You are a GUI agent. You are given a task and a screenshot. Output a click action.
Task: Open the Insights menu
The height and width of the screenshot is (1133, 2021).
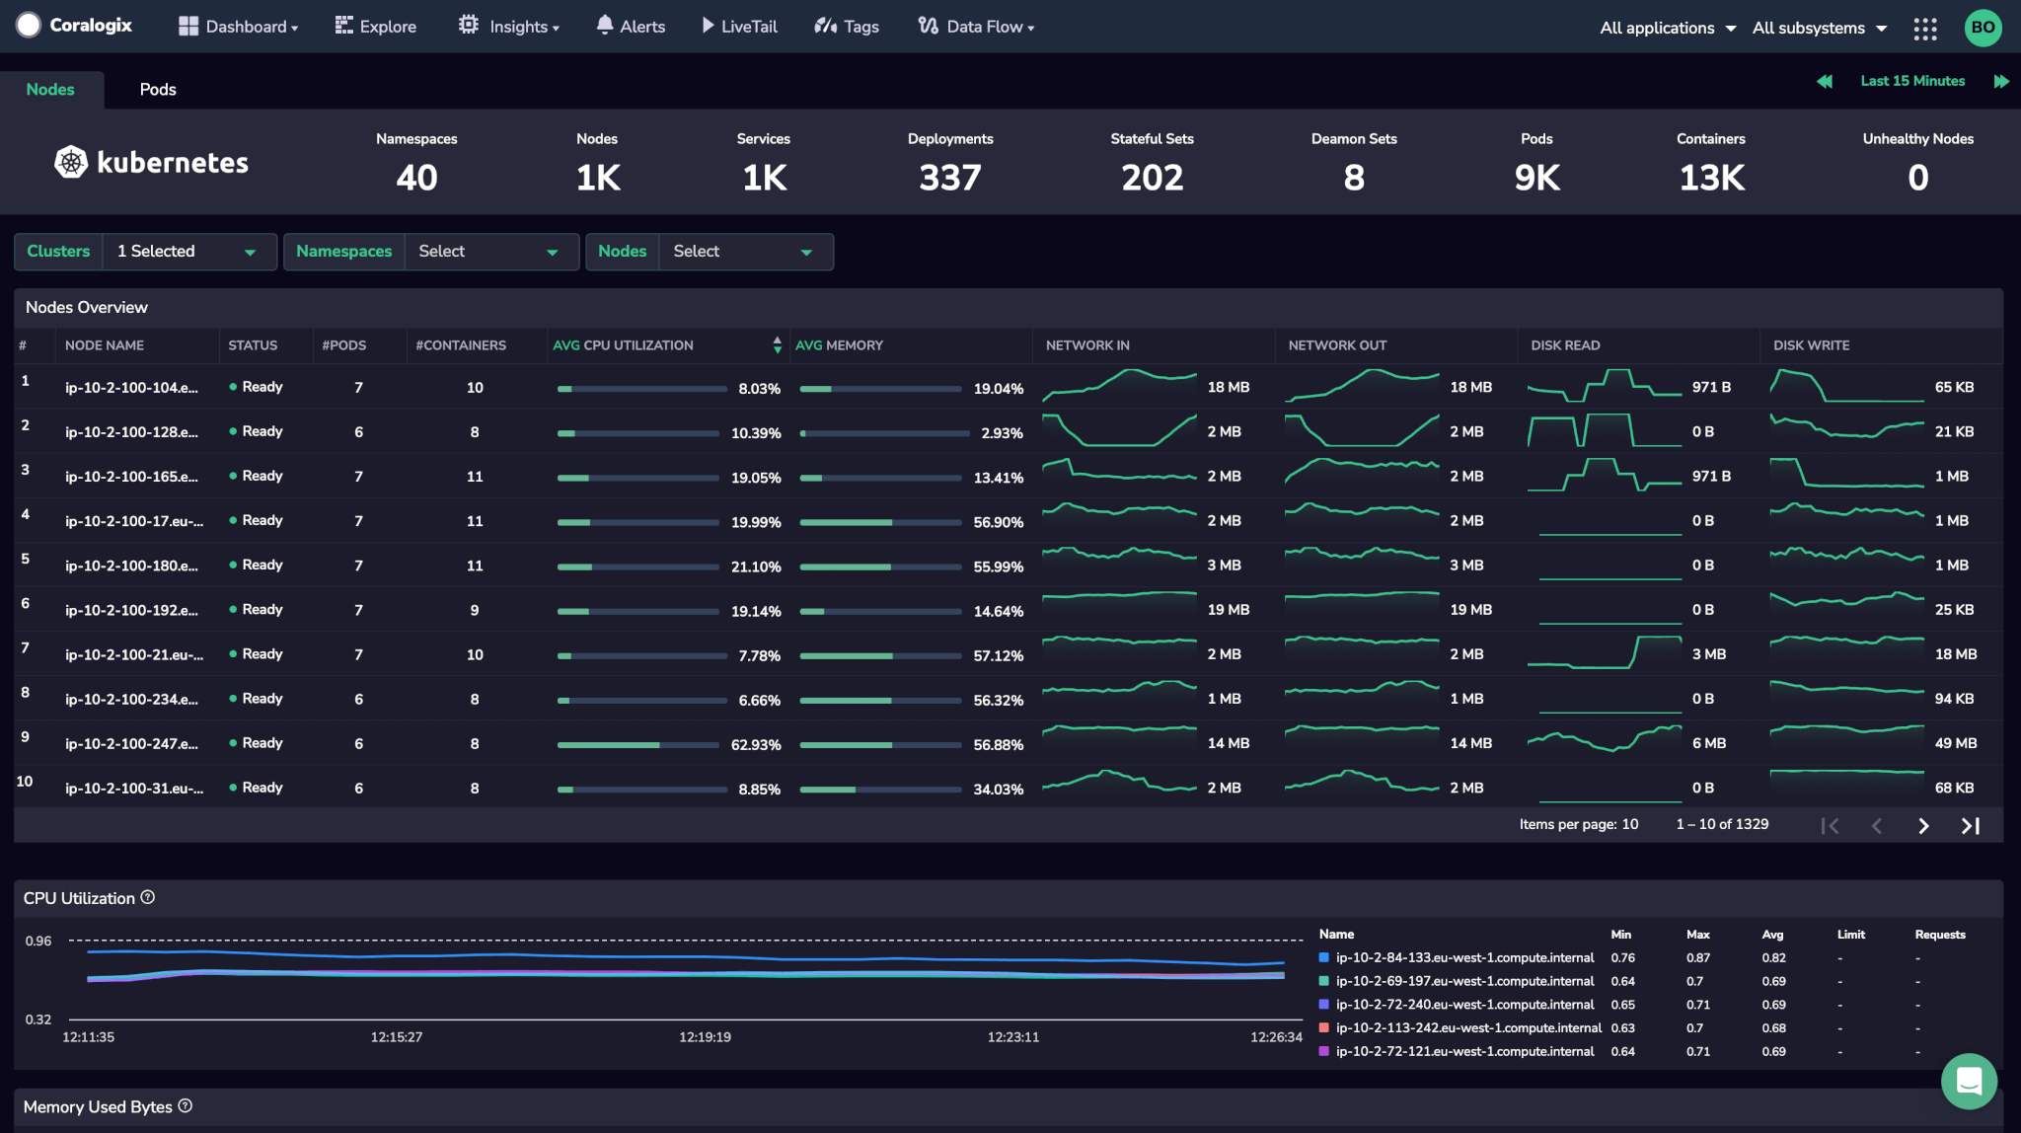(509, 27)
